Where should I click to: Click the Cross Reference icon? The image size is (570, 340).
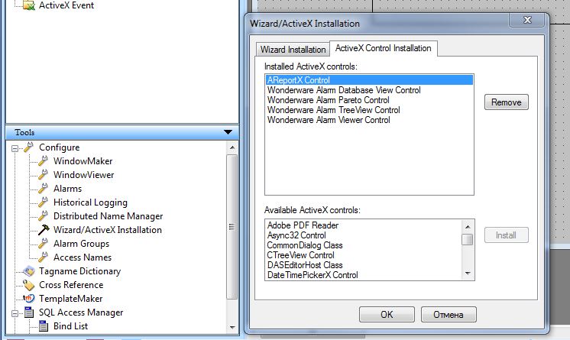tap(29, 285)
